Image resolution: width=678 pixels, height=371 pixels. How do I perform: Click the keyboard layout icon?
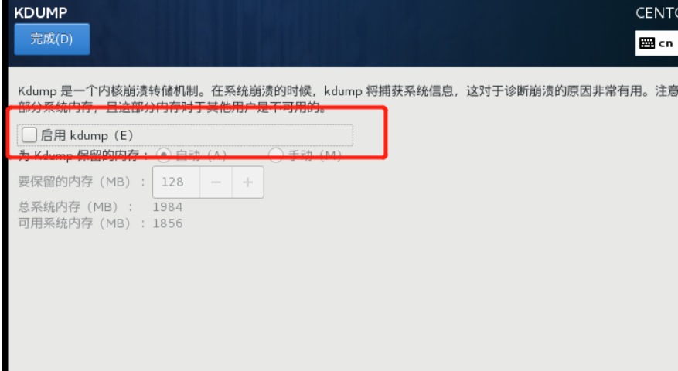pyautogui.click(x=647, y=43)
